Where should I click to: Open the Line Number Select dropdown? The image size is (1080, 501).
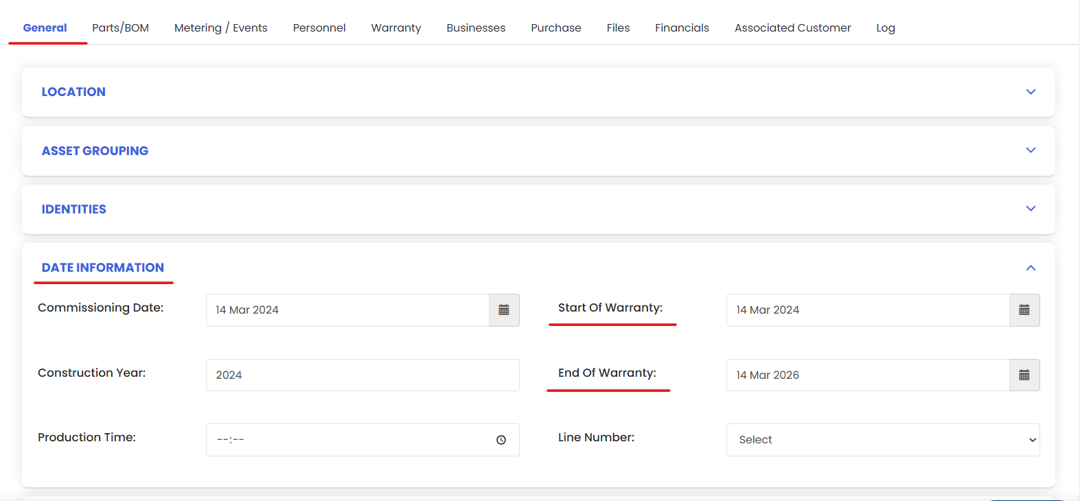coord(883,440)
